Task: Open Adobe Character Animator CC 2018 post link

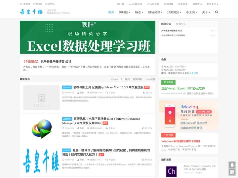Action: click(x=199, y=167)
